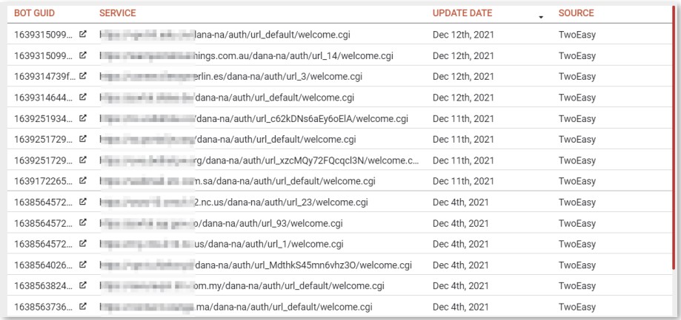Open external link icon for url_93 row
Image resolution: width=681 pixels, height=320 pixels.
[x=82, y=223]
